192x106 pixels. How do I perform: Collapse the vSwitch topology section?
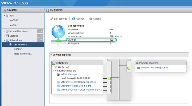click(x=51, y=55)
